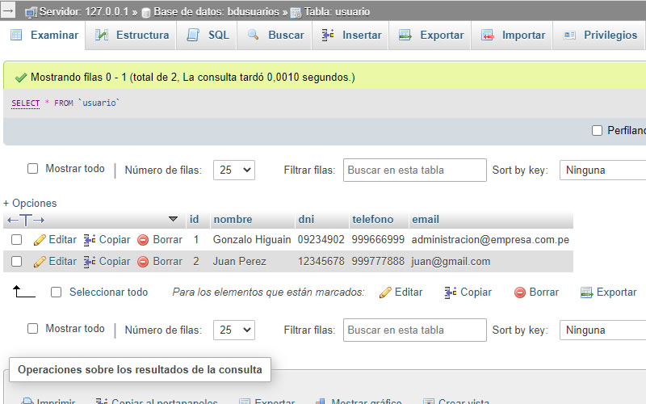
Task: Sort by the email column header
Action: 426,219
